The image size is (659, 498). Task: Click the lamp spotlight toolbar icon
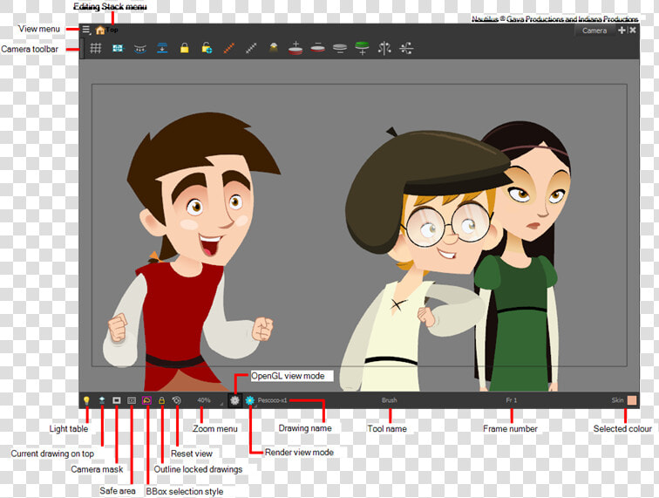point(273,47)
